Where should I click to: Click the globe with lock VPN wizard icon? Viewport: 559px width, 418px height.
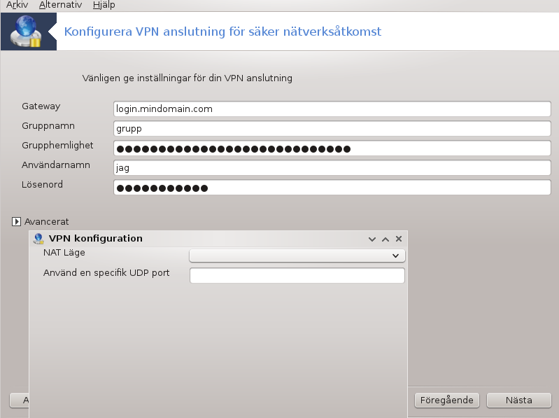(26, 32)
